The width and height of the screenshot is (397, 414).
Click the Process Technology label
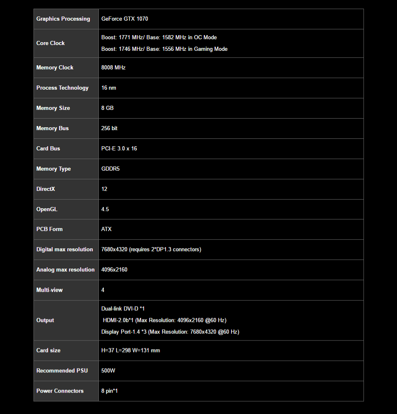62,88
